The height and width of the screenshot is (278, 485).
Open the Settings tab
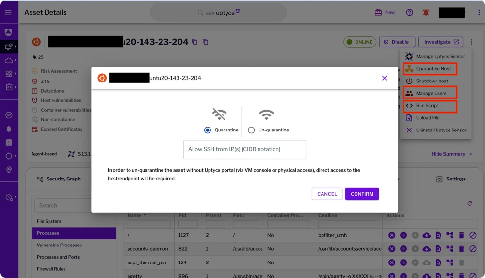pos(451,179)
